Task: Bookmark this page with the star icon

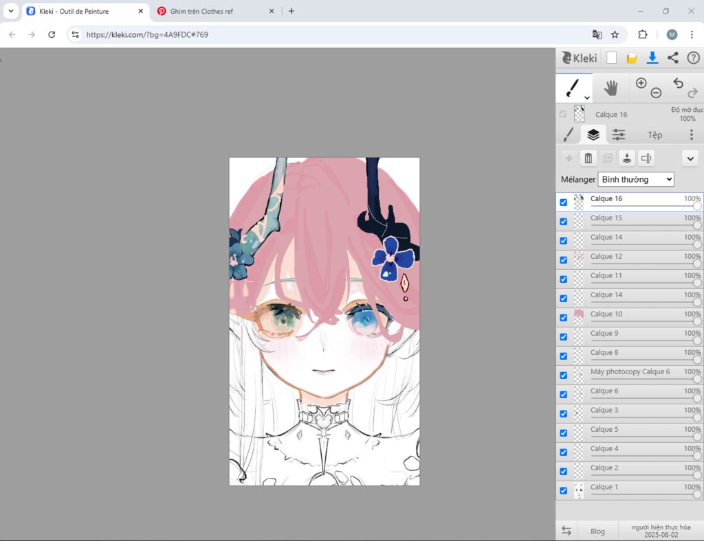Action: coord(615,34)
